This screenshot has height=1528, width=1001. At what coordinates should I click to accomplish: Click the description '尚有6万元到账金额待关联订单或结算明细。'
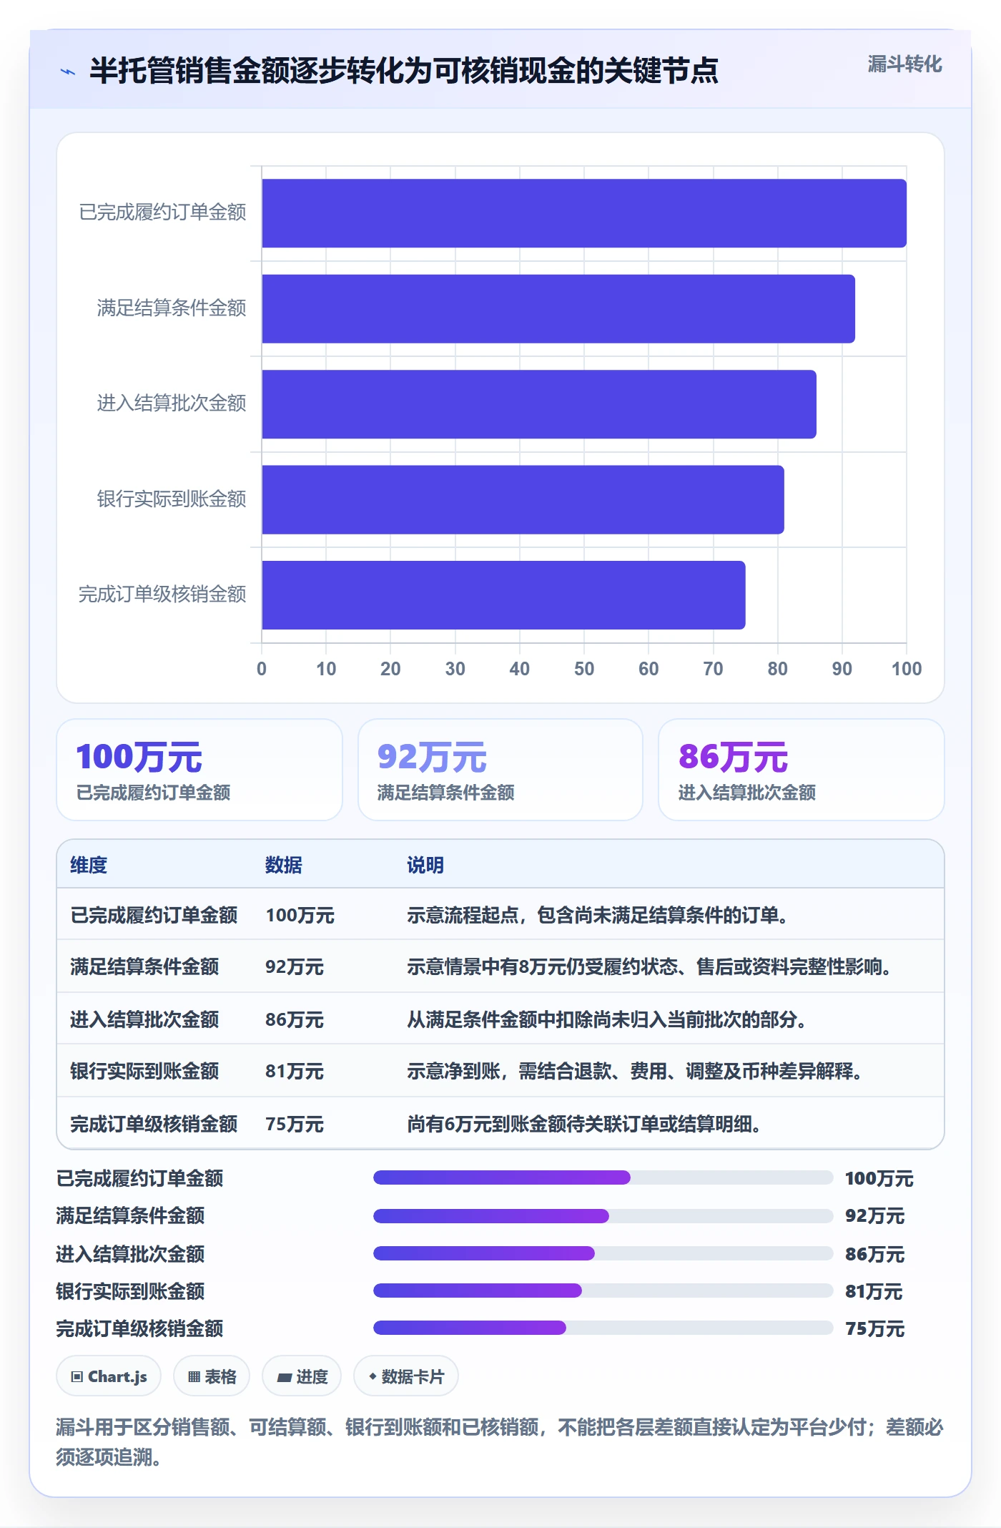[x=584, y=1124]
